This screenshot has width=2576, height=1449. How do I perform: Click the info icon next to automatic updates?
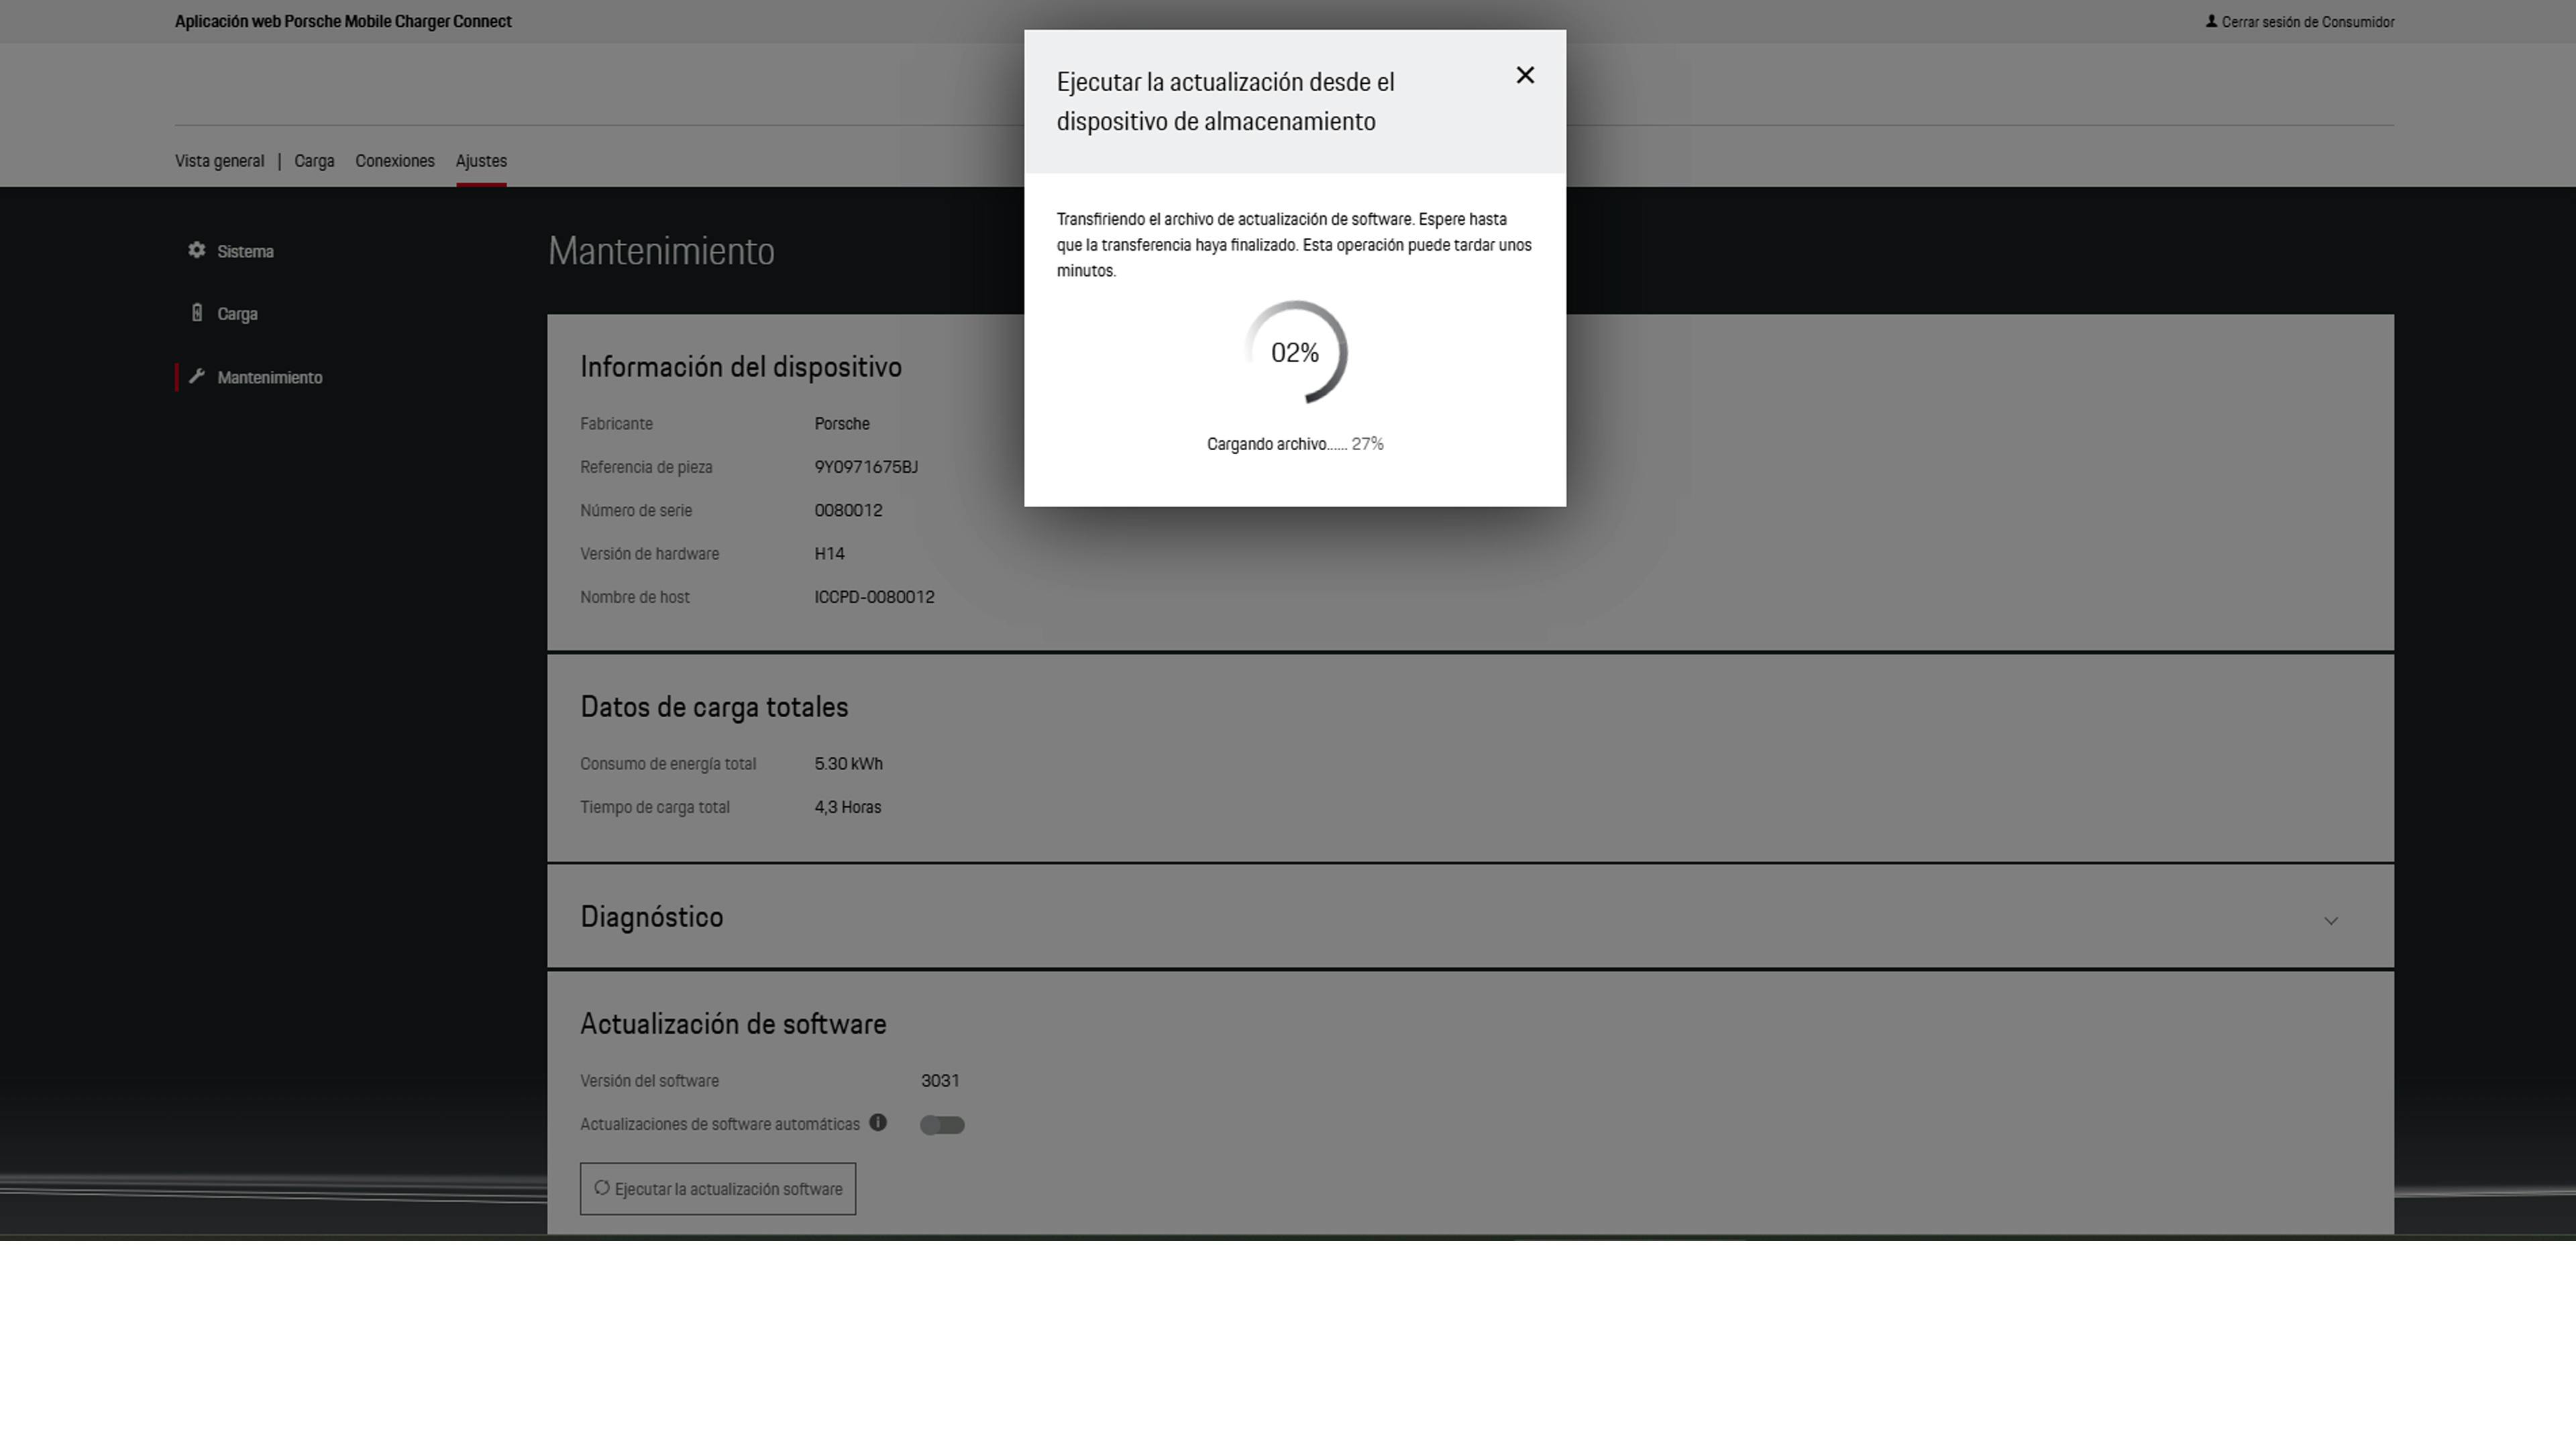878,1122
